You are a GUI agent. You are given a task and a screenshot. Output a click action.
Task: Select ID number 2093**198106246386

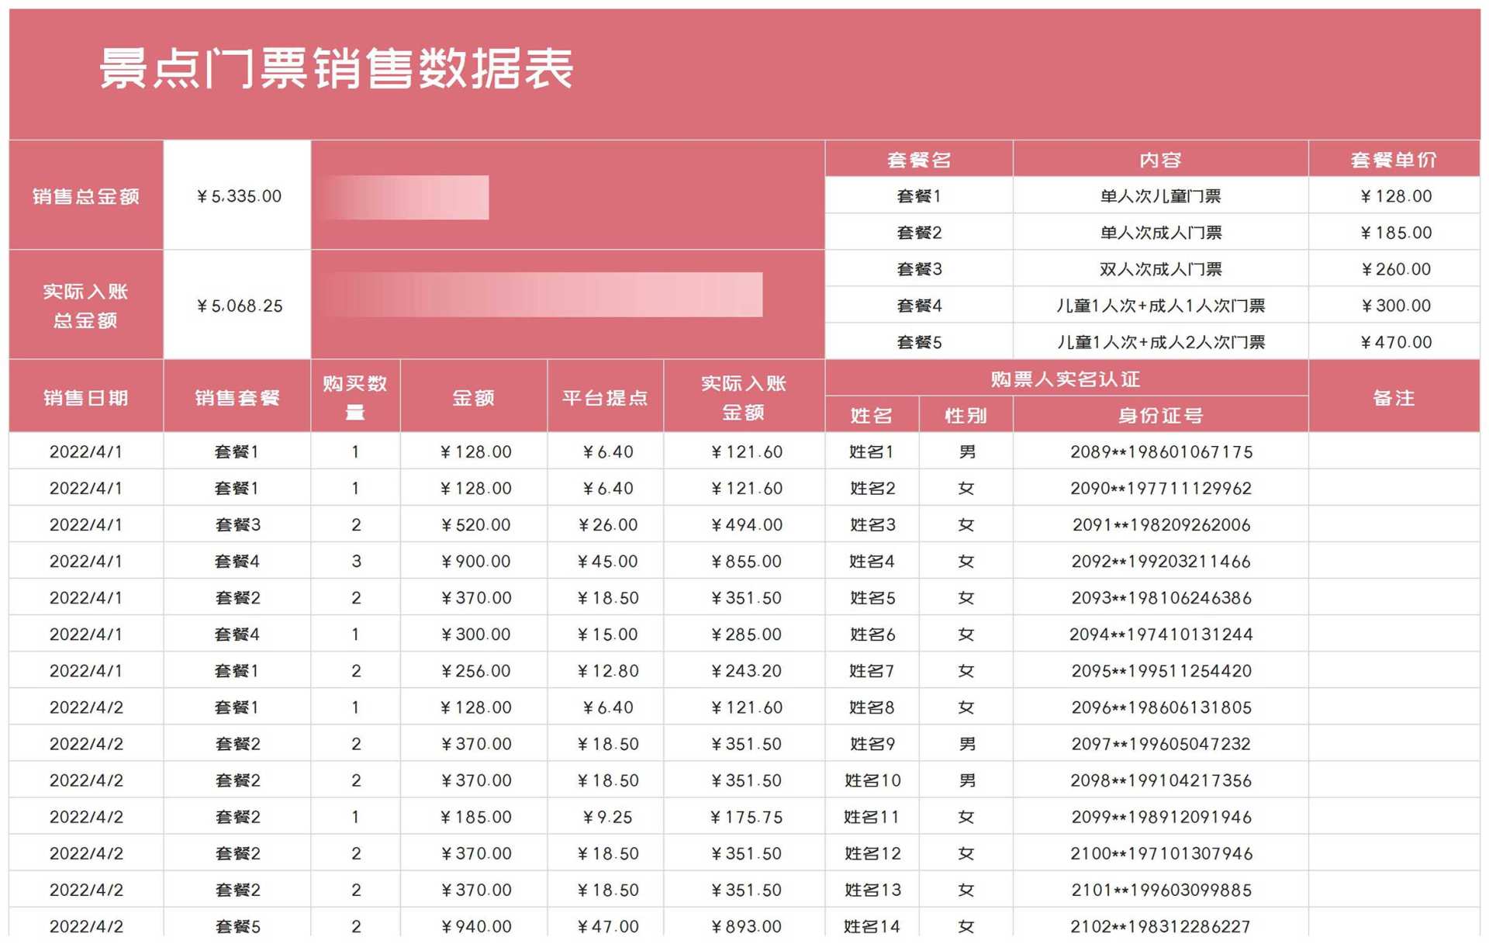point(1161,596)
